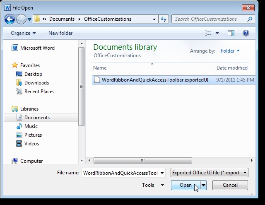Click the Recent Places icon

19,91
